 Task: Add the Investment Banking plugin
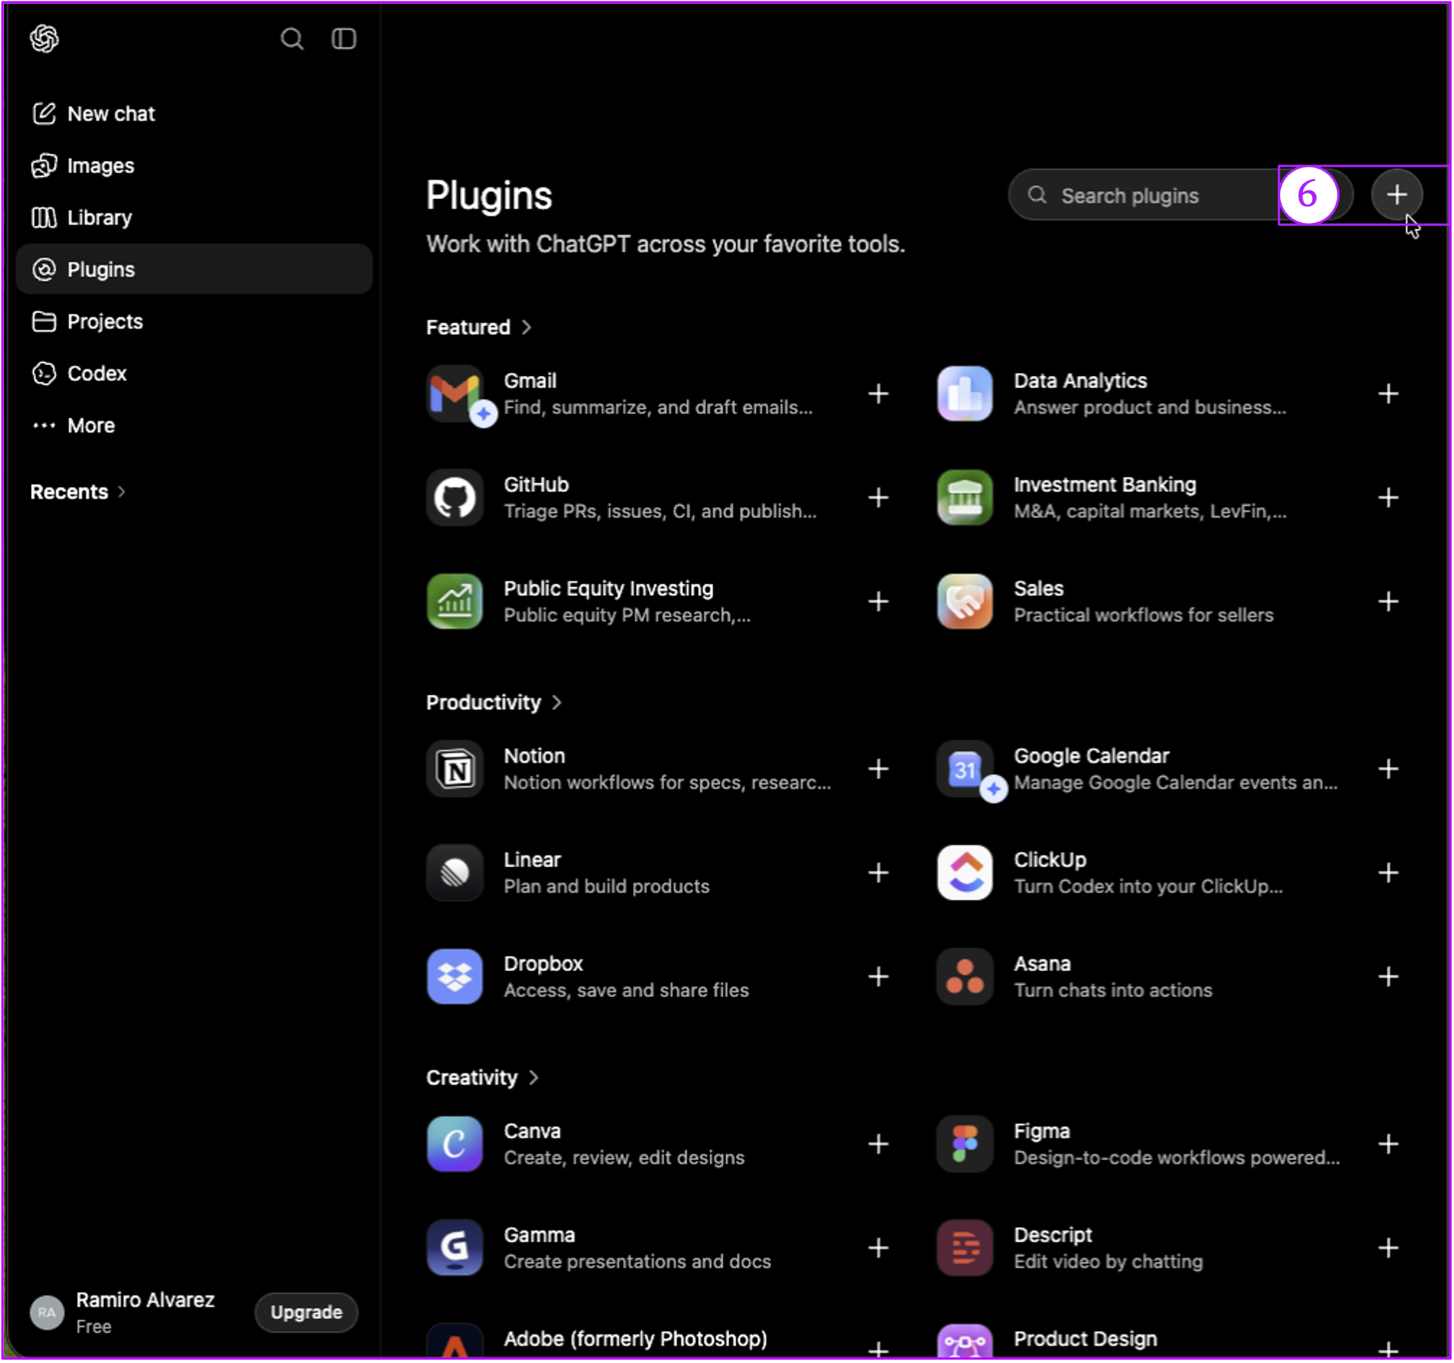coord(1388,497)
